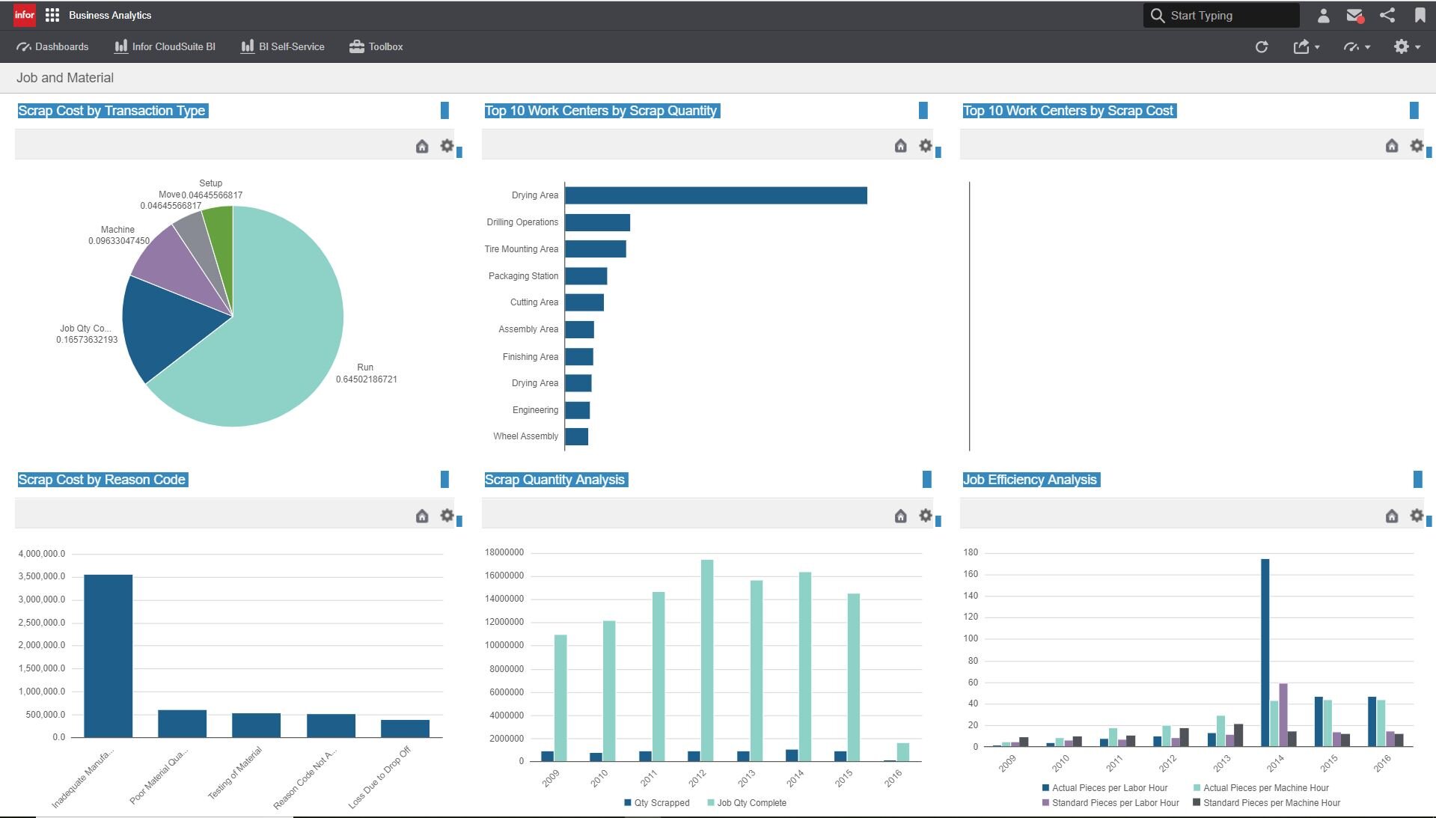Open the Dashboards menu
The height and width of the screenshot is (818, 1436).
click(x=52, y=46)
